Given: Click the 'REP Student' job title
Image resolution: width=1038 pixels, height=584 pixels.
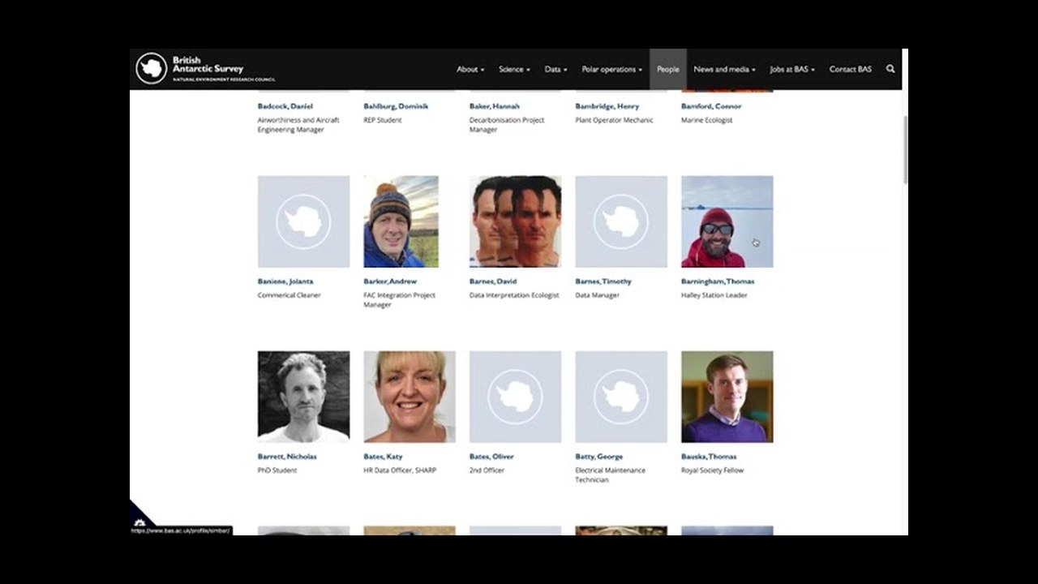Looking at the screenshot, I should [x=383, y=120].
